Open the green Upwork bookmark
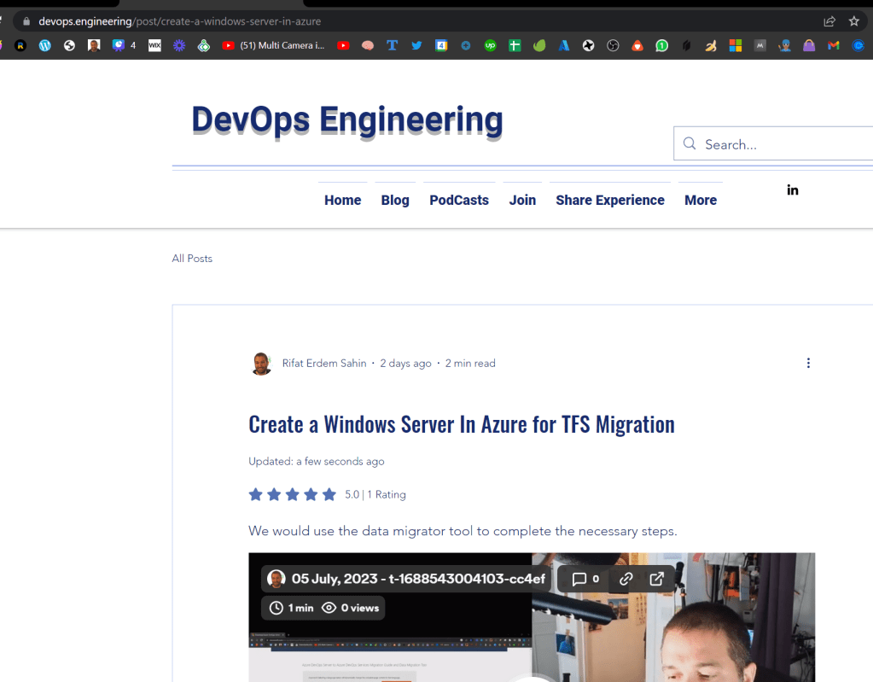 click(x=491, y=45)
